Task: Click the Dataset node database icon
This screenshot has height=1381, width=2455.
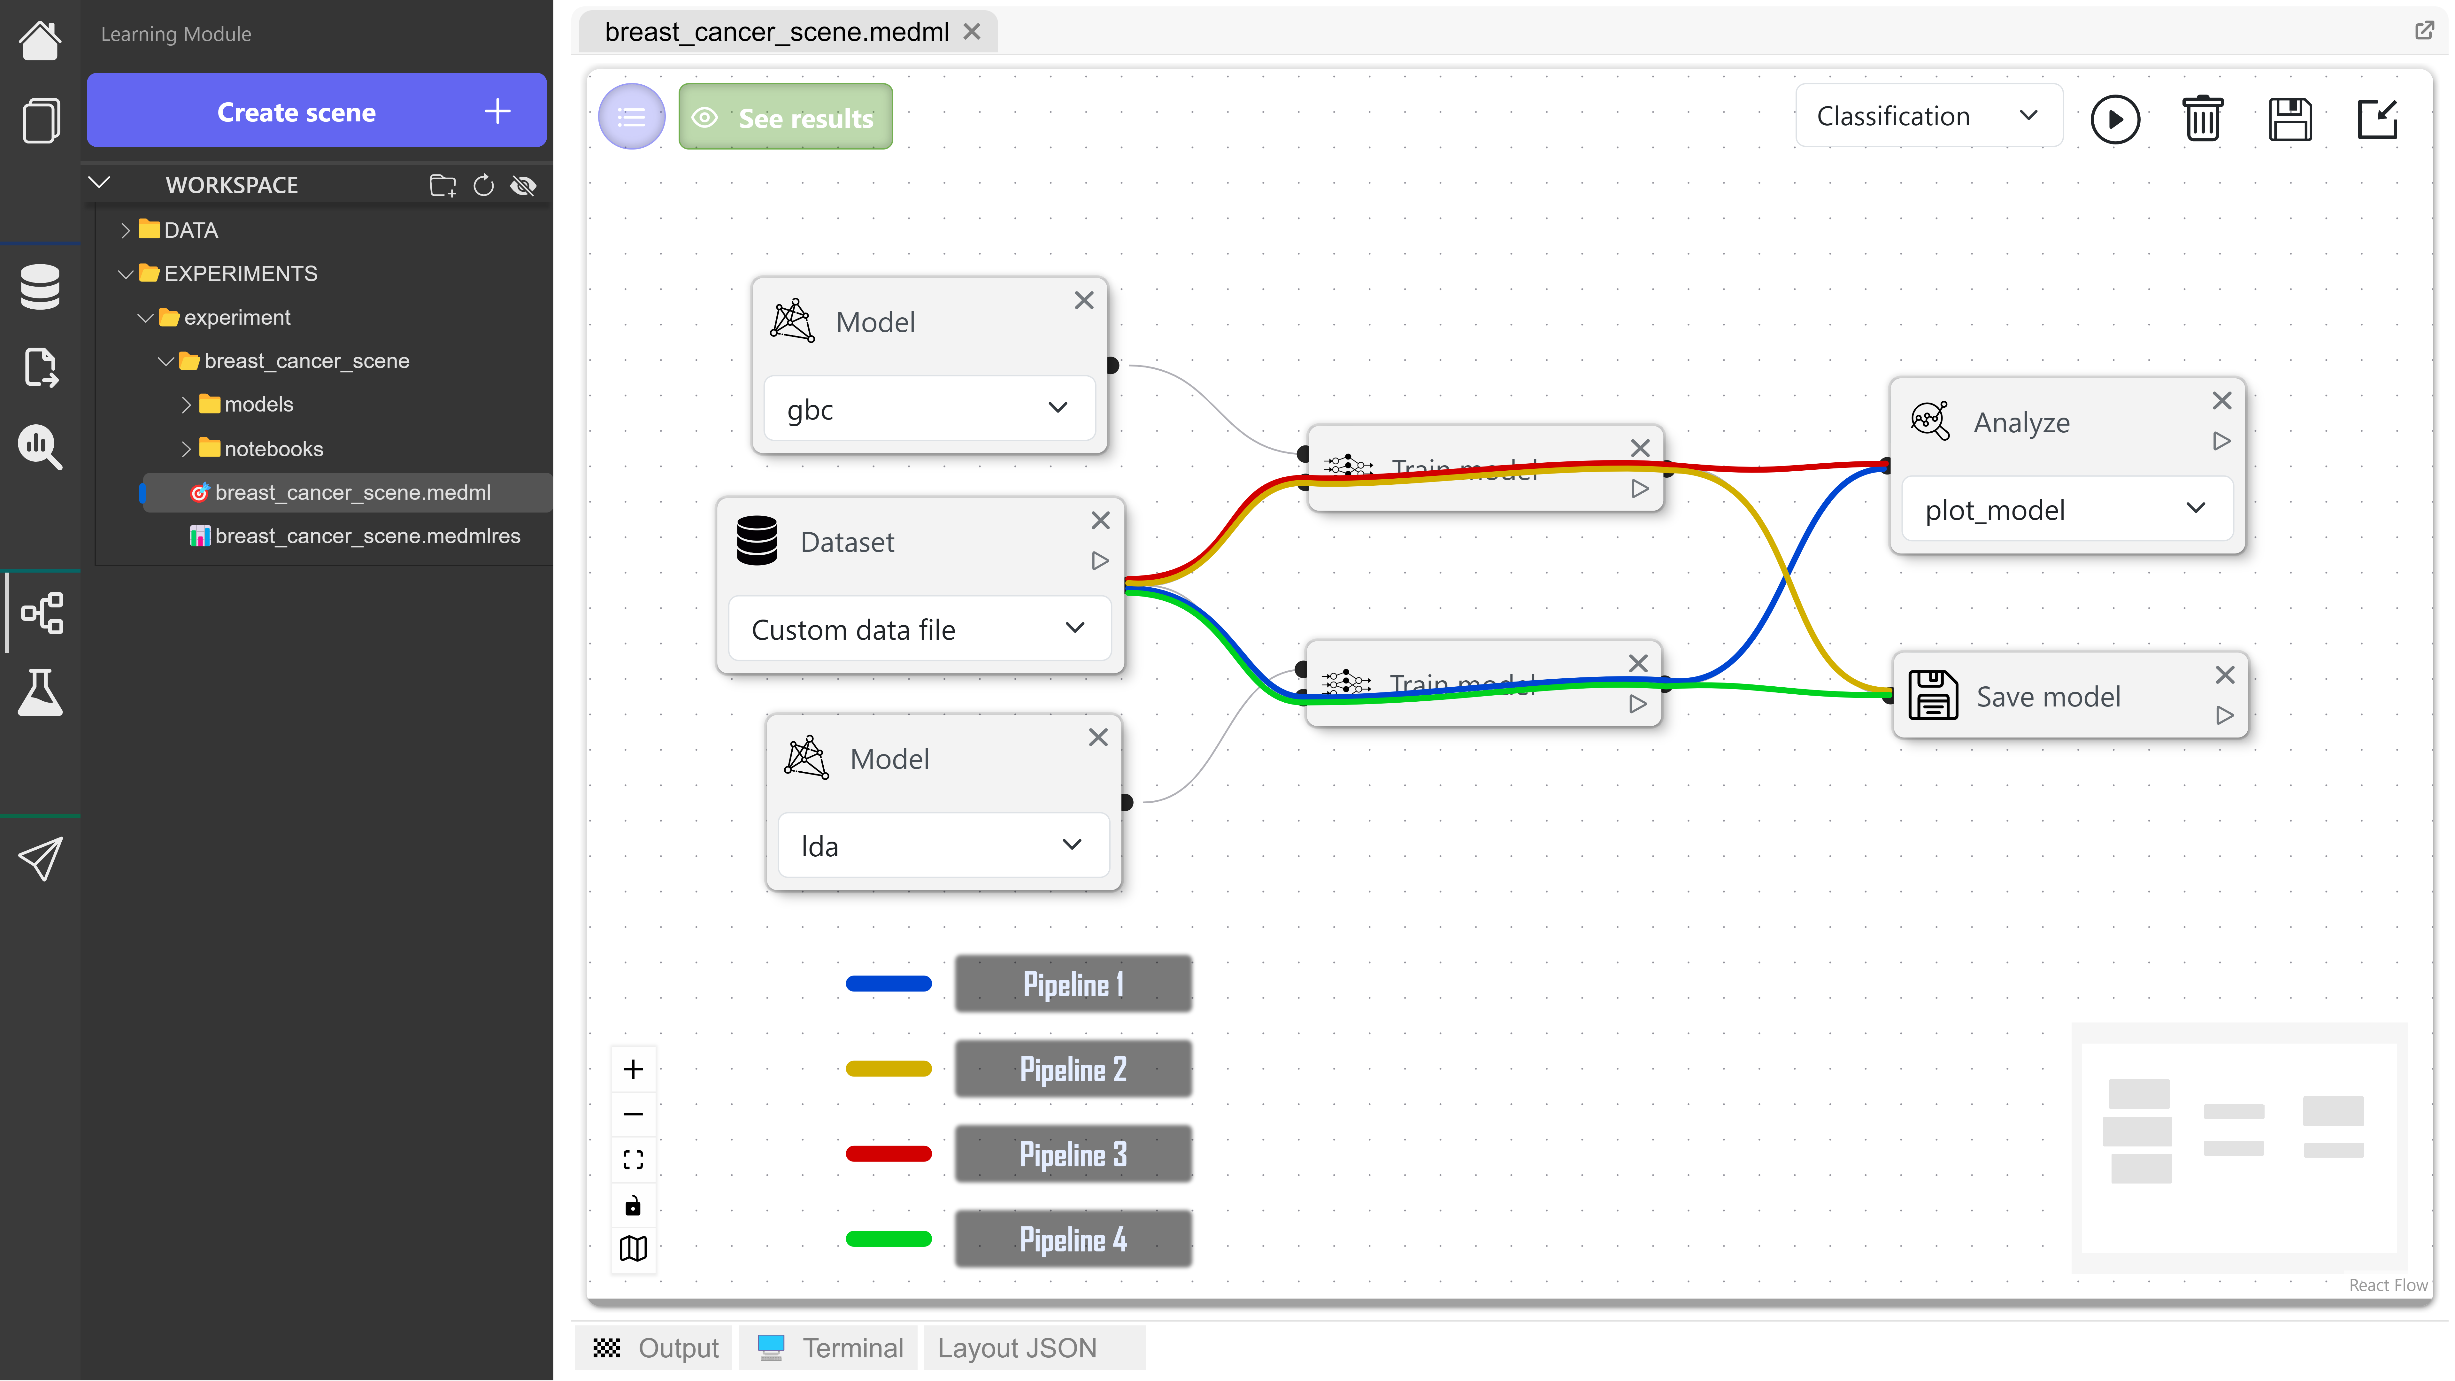Action: pos(757,540)
